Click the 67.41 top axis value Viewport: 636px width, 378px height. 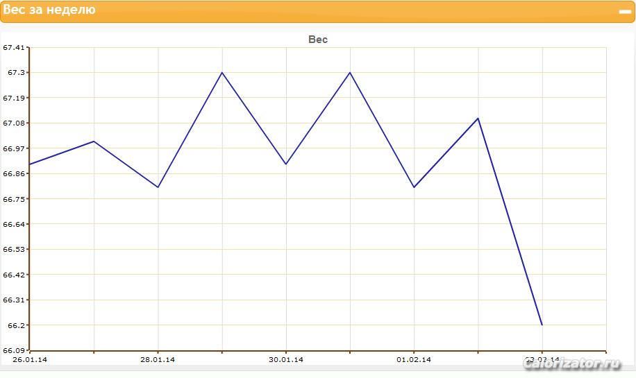tap(14, 47)
